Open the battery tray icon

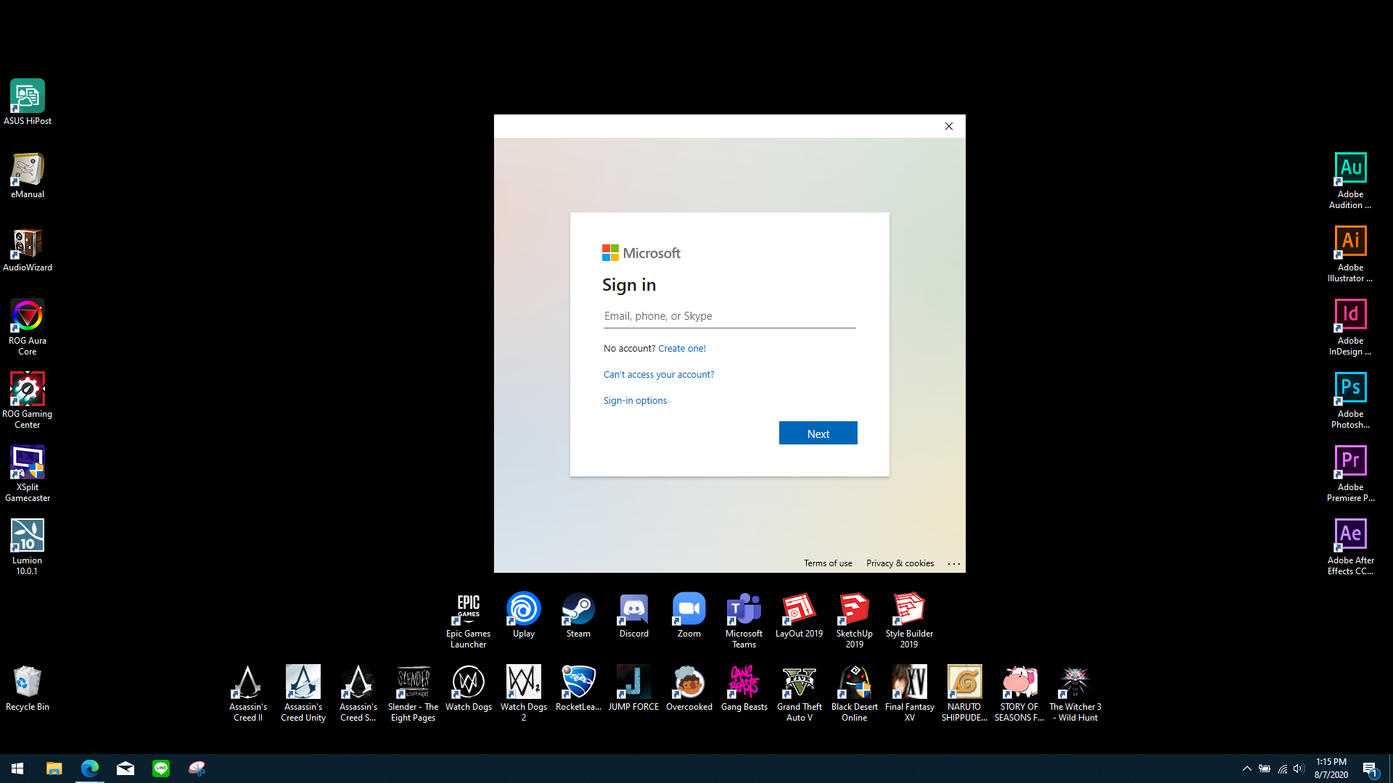click(x=1265, y=768)
